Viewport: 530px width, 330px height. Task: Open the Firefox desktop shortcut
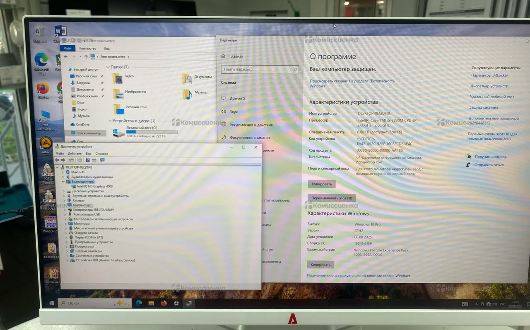click(x=43, y=90)
